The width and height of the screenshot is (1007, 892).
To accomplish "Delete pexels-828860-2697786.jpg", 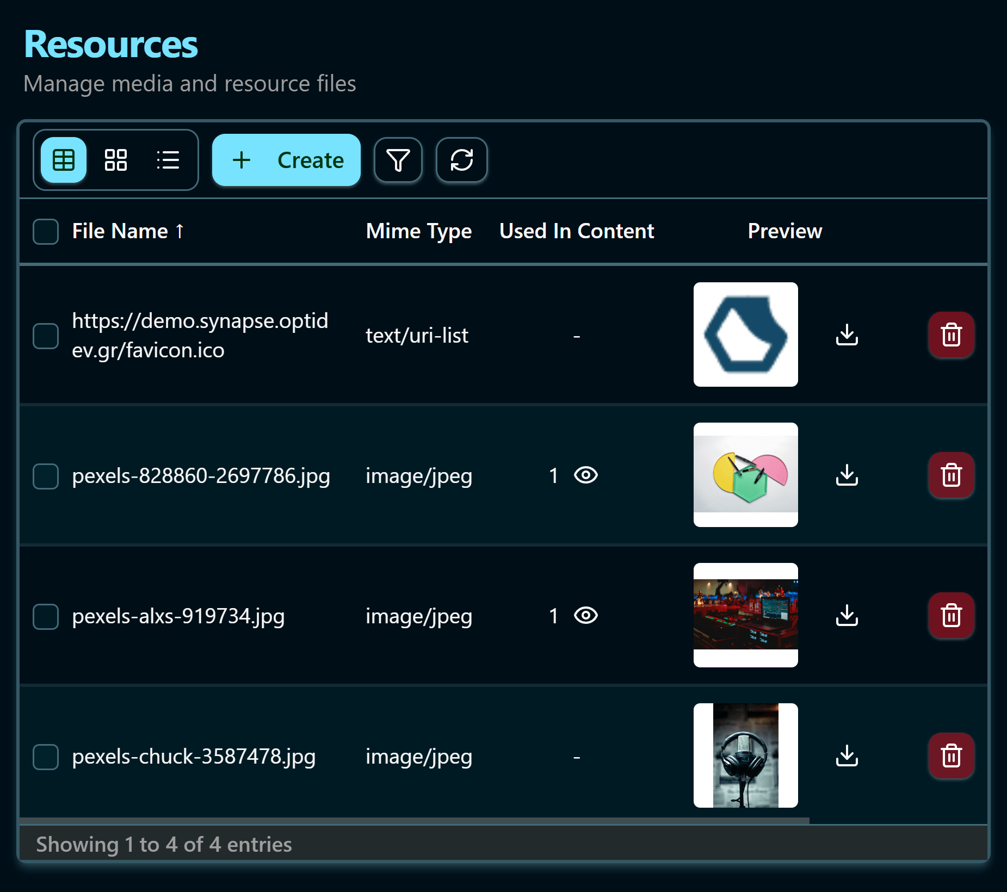I will tap(951, 475).
